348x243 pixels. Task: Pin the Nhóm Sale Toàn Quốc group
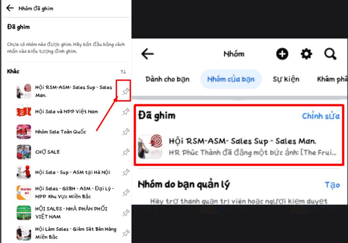125,132
